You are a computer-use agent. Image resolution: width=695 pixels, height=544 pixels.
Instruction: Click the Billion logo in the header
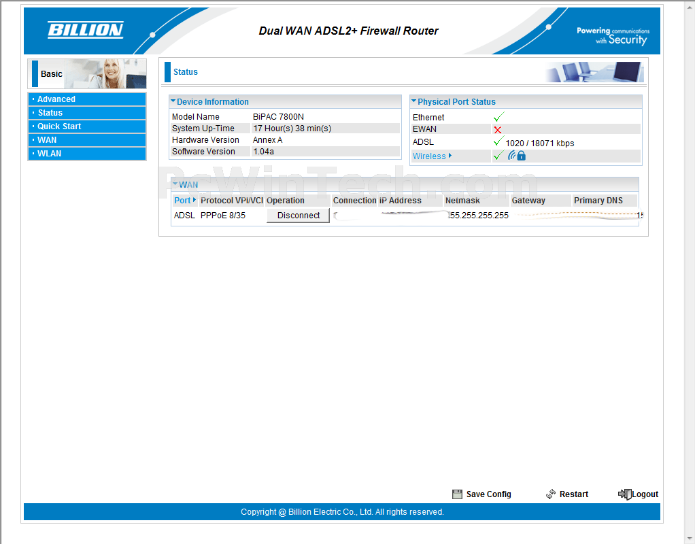tap(86, 30)
